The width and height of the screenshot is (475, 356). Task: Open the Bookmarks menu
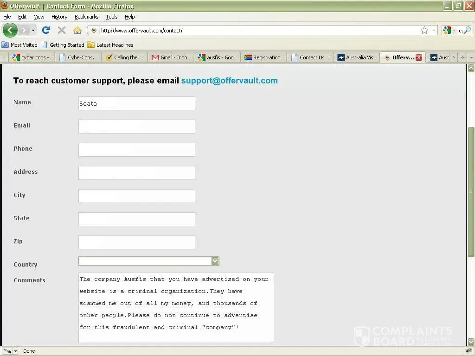86,17
